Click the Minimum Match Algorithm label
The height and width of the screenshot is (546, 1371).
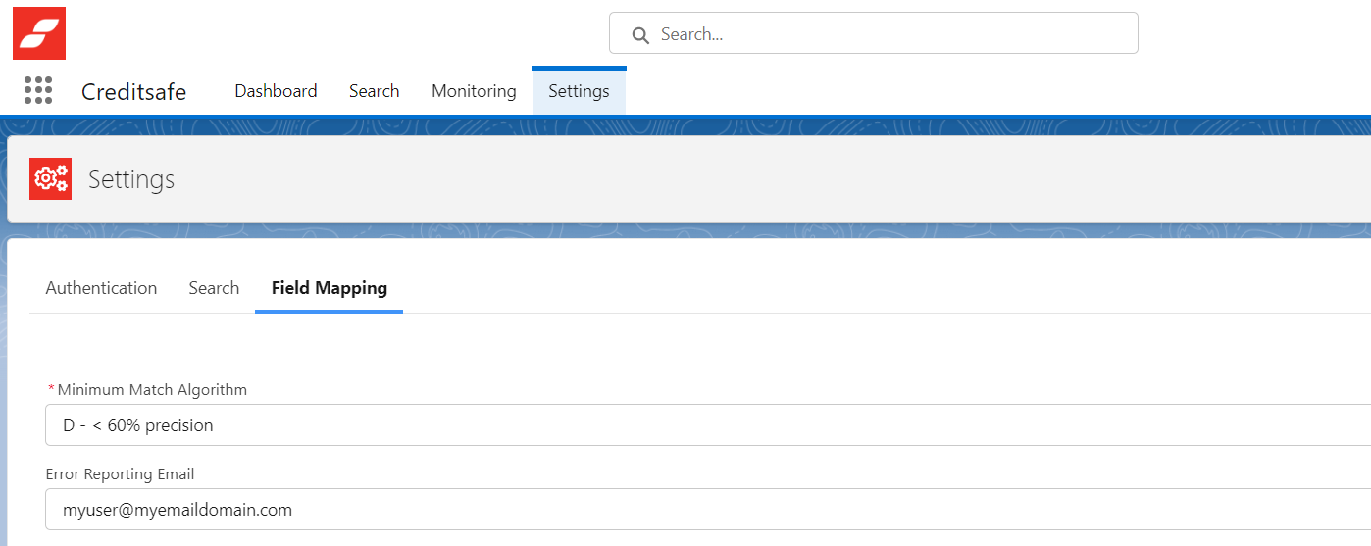(152, 390)
